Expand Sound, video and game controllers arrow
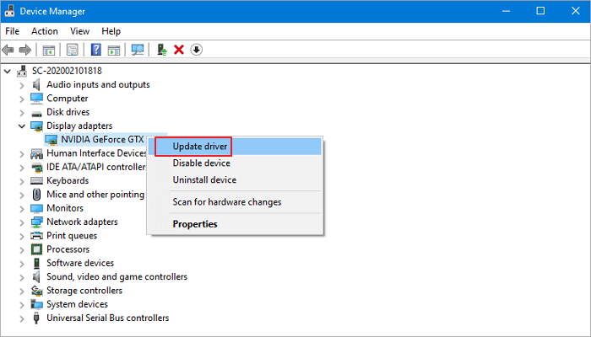 coord(22,277)
